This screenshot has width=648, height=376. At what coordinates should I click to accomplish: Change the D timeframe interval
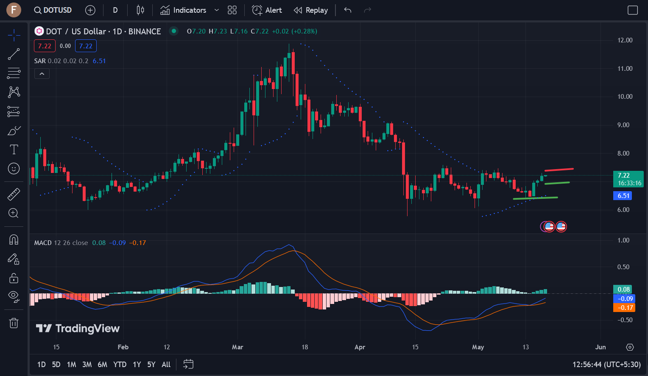click(115, 10)
